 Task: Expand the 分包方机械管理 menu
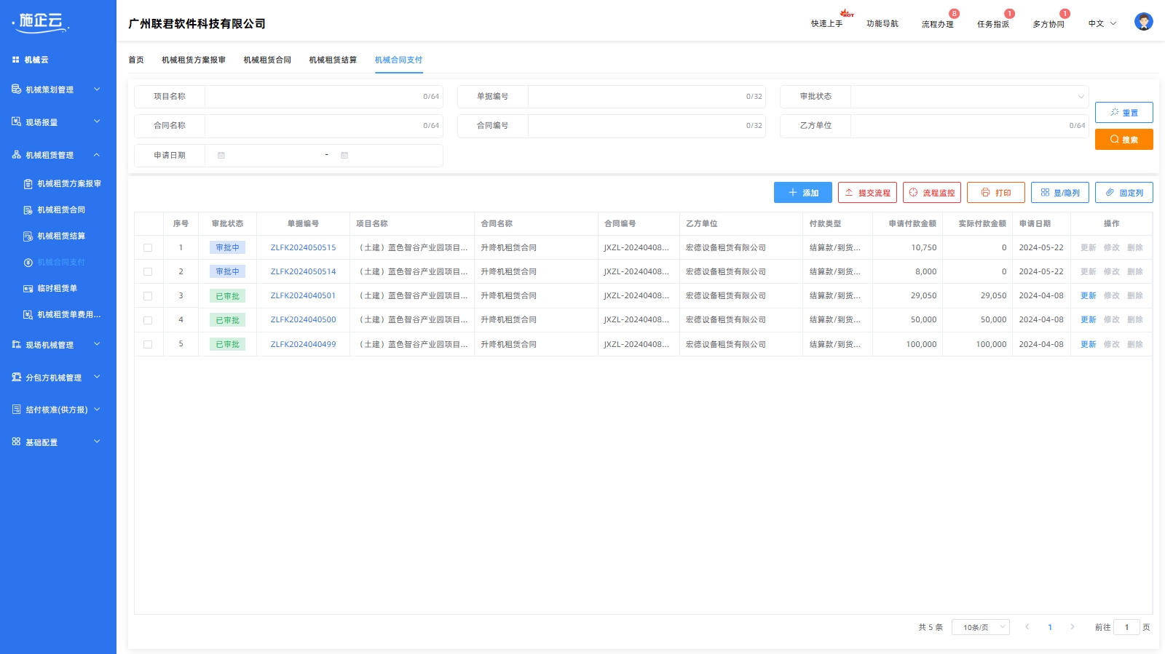[x=97, y=377]
